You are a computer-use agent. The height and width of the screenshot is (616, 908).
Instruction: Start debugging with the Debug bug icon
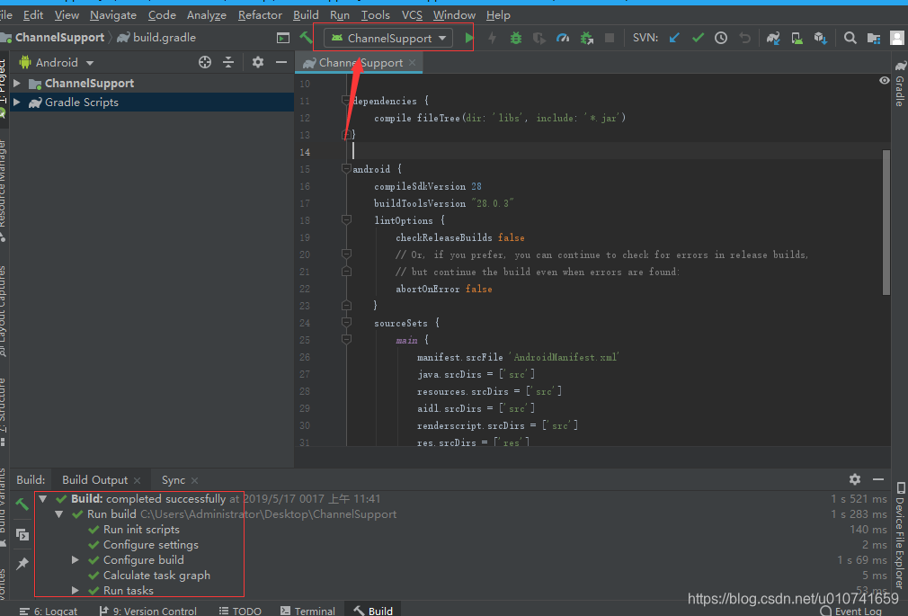516,38
